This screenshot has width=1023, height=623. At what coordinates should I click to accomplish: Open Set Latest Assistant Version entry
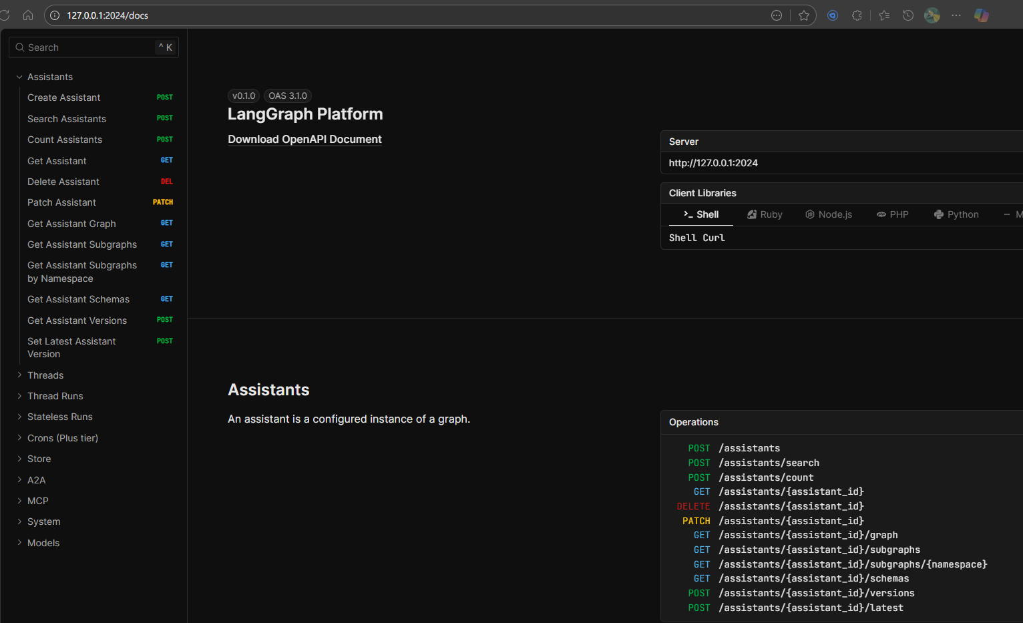[x=99, y=347]
